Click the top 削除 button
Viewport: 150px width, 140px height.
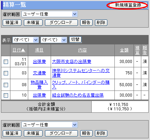coord(101,23)
